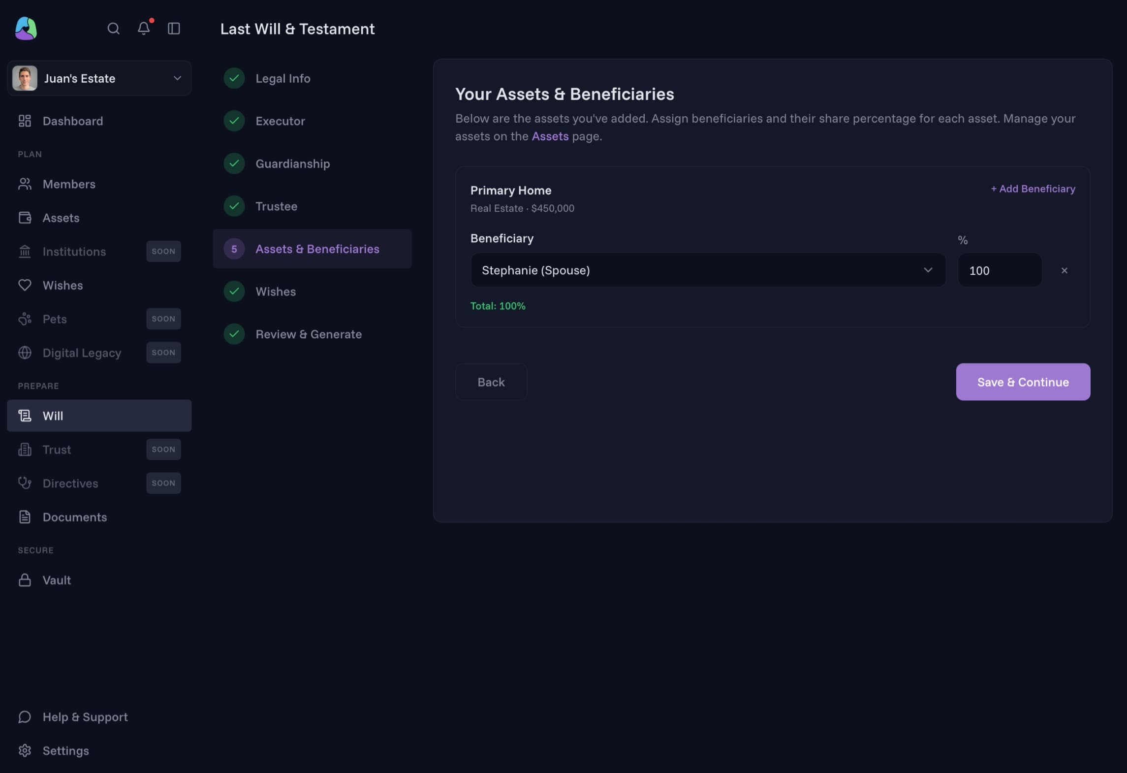The height and width of the screenshot is (773, 1127).
Task: Click the Directives menu item
Action: point(99,483)
